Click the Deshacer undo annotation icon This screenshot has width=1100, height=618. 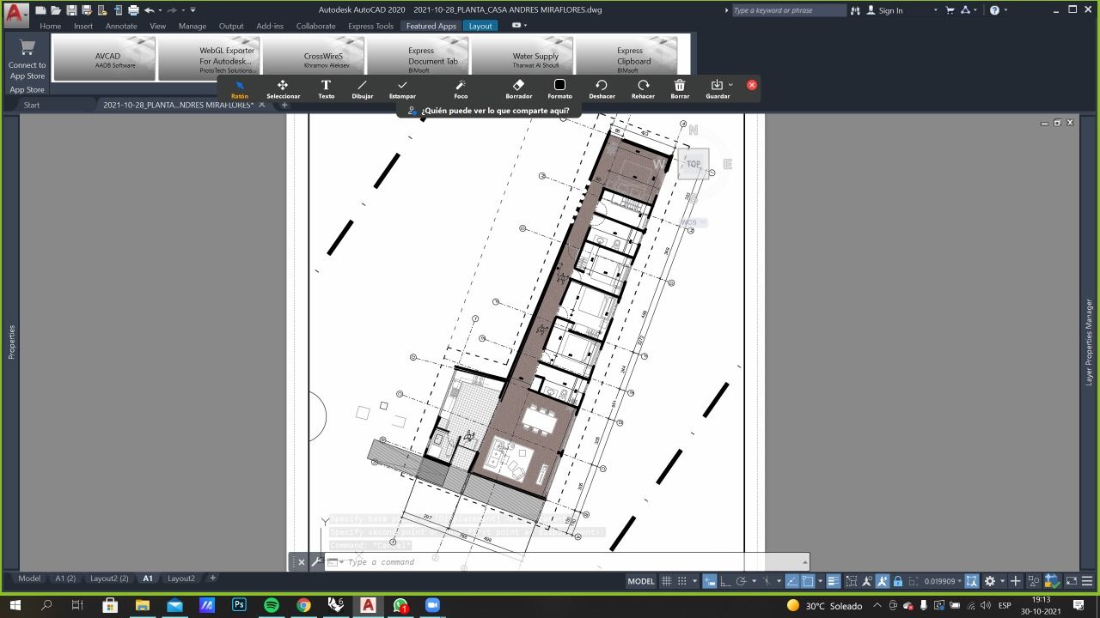pyautogui.click(x=602, y=86)
